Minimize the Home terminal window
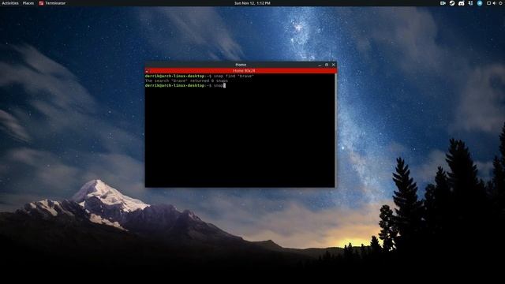Screen dimensions: 505x284 pos(320,65)
